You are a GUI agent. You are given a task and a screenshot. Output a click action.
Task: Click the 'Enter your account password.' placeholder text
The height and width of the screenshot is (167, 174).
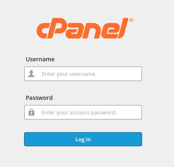click(x=79, y=113)
